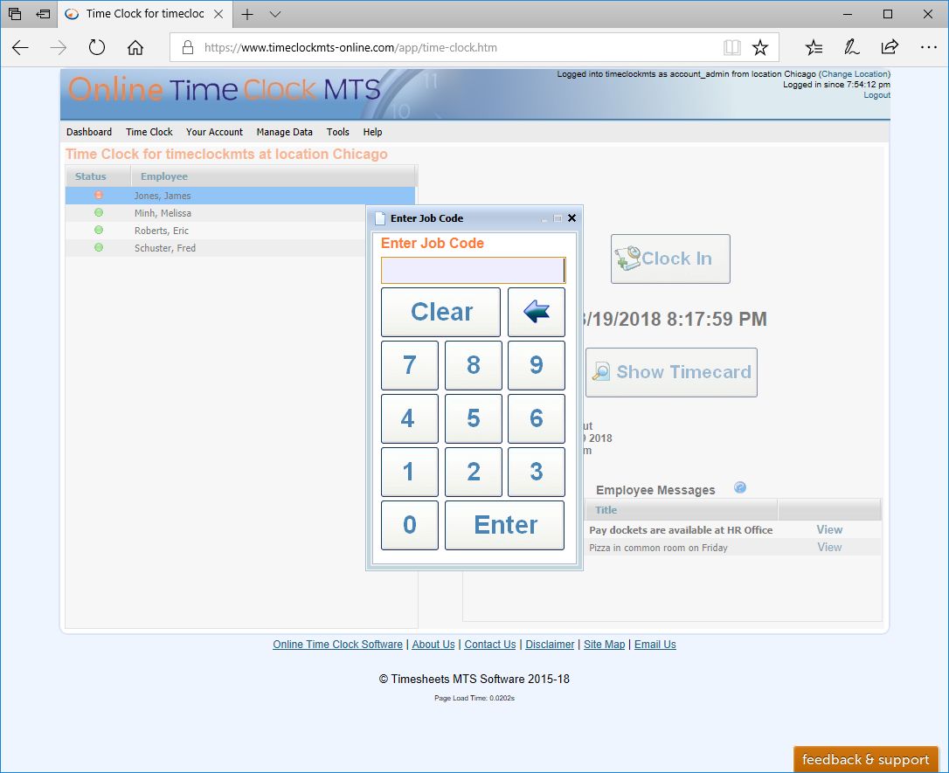This screenshot has height=773, width=949.
Task: Click keypad digit 2
Action: coord(474,472)
